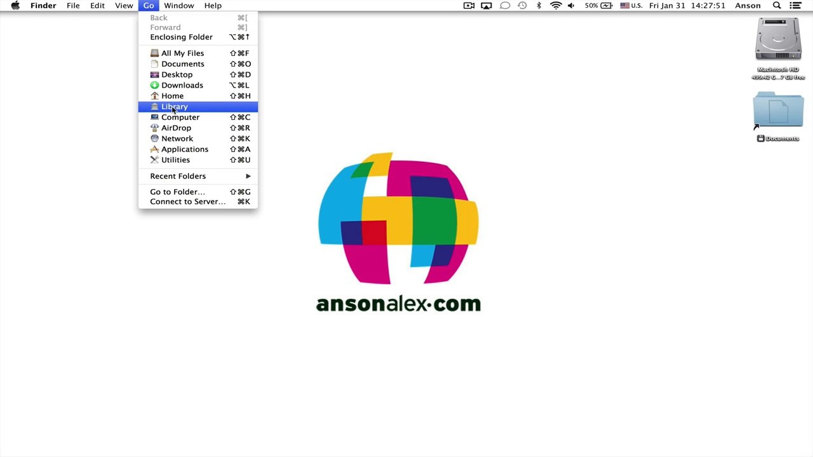Click the Computer icon in Go menu
The width and height of the screenshot is (813, 457).
coord(154,117)
